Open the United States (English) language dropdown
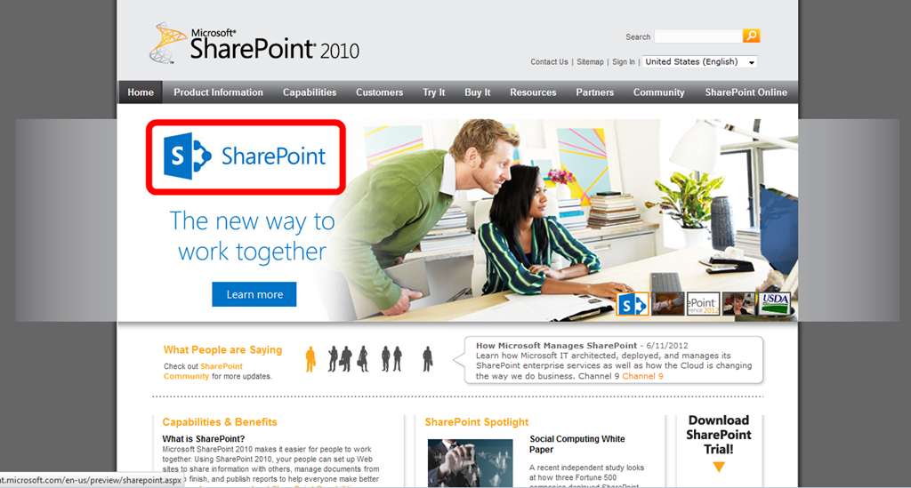The image size is (911, 488). [x=699, y=61]
